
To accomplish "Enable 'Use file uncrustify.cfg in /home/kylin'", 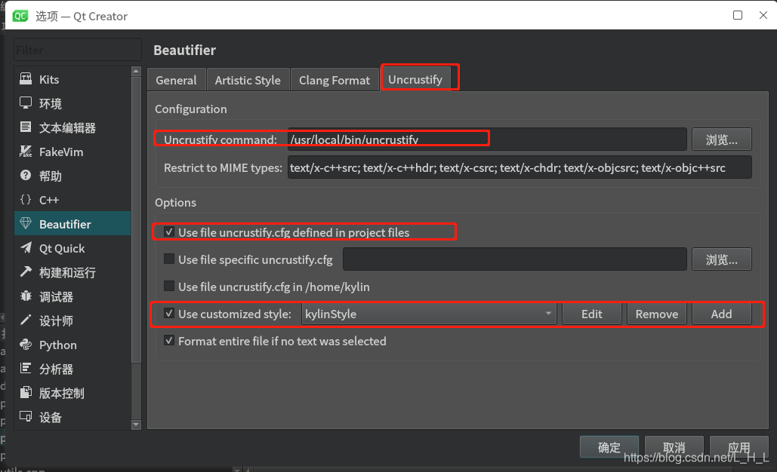I will [x=169, y=286].
